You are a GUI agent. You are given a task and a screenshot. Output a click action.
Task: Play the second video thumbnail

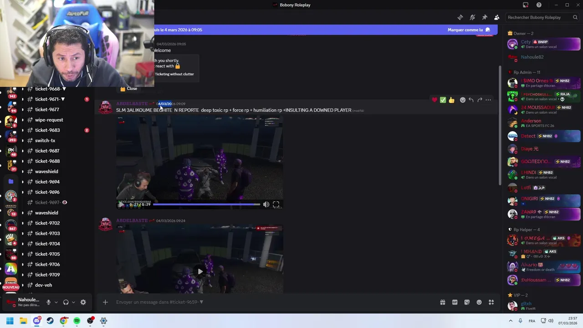tap(200, 272)
